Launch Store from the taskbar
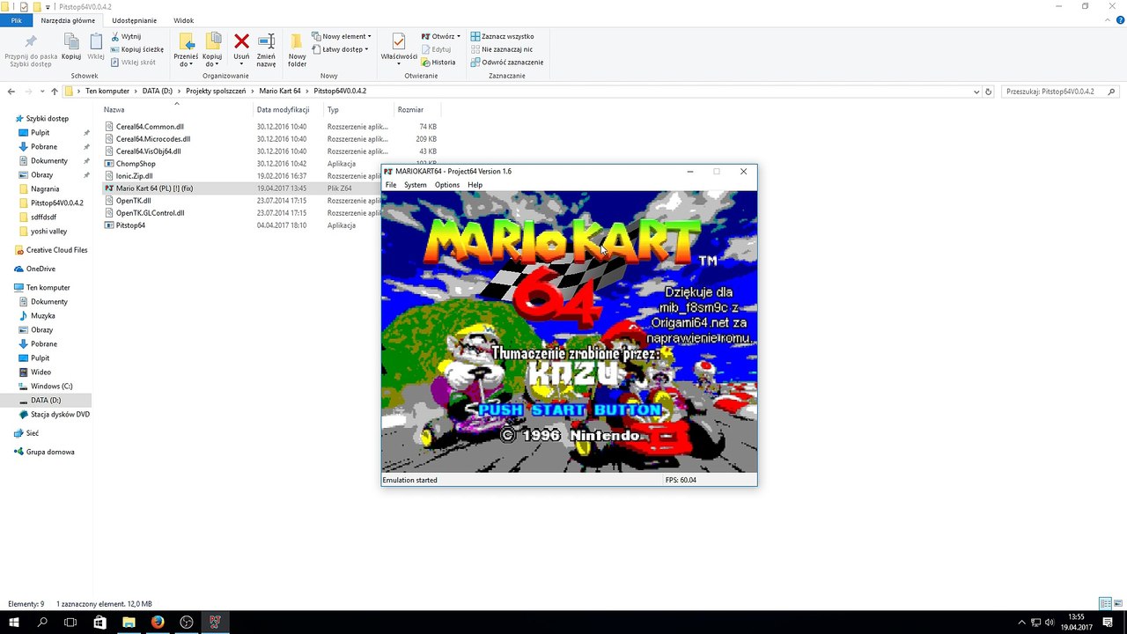Viewport: 1127px width, 634px height. (99, 622)
